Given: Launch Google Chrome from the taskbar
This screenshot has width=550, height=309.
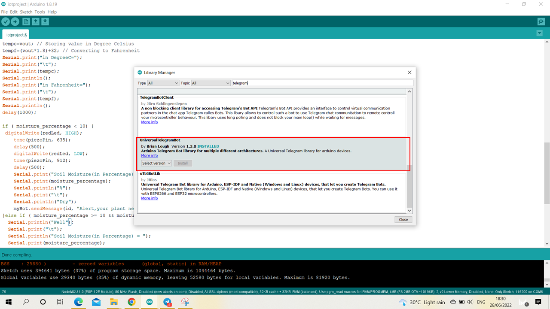Looking at the screenshot, I should (131, 302).
